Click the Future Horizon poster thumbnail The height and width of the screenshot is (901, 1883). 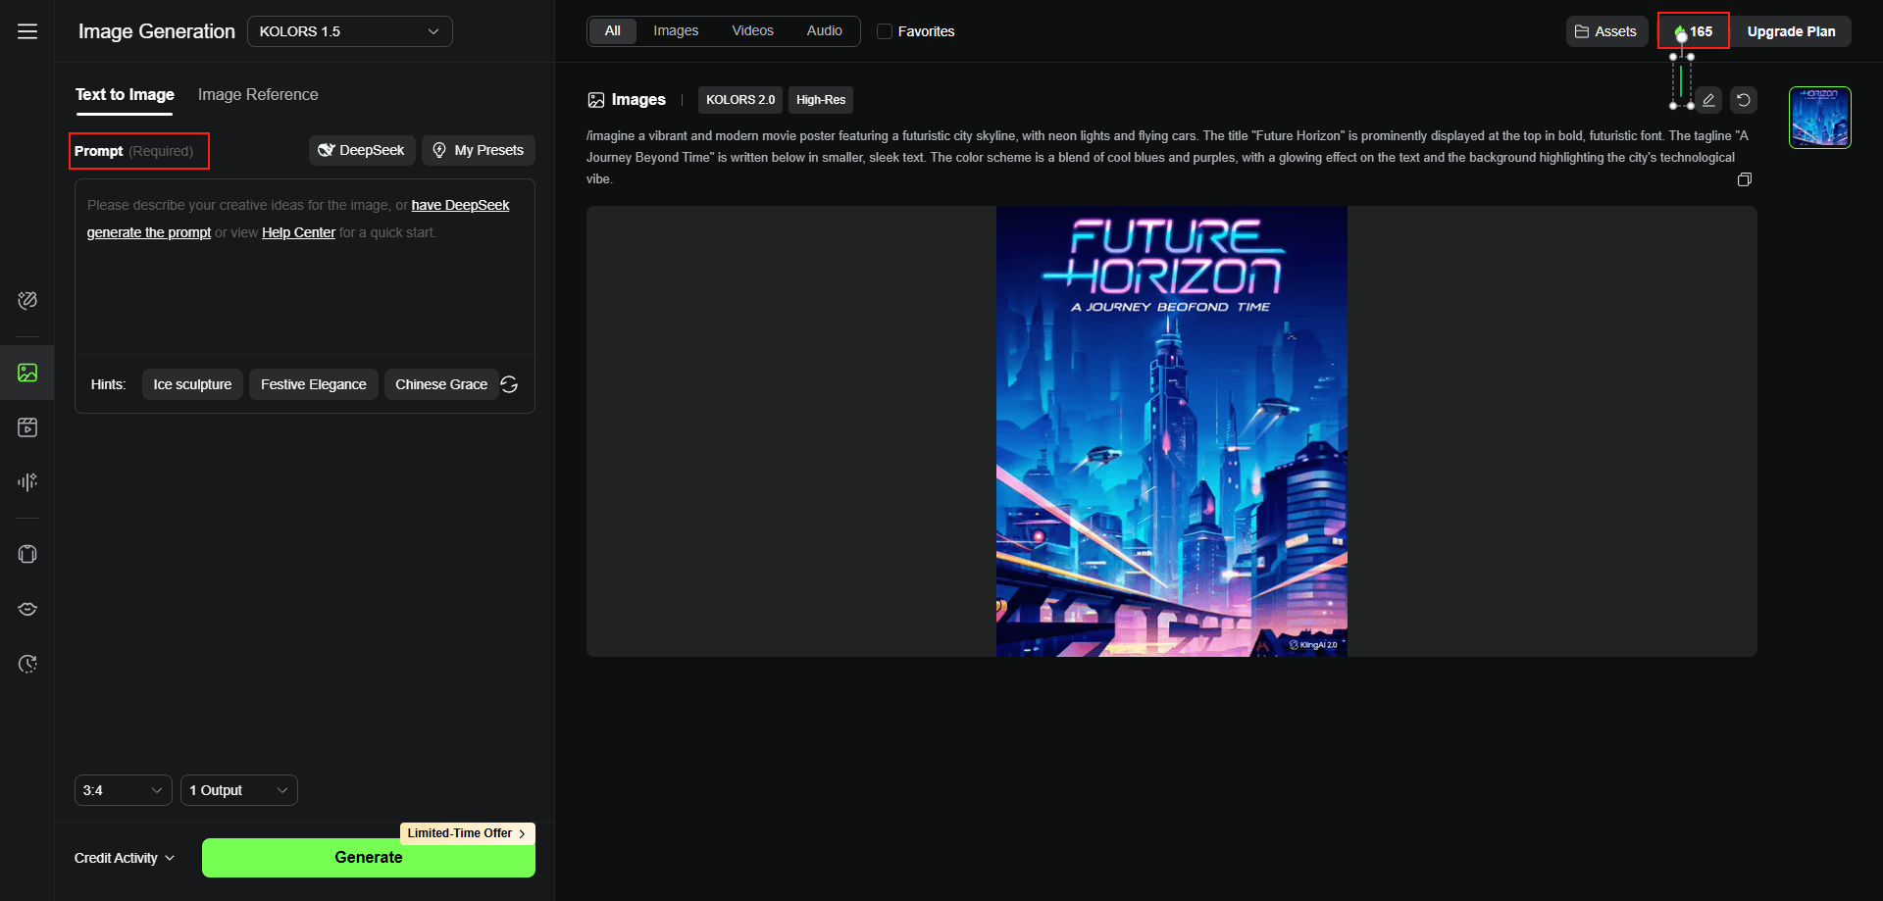pos(1819,118)
